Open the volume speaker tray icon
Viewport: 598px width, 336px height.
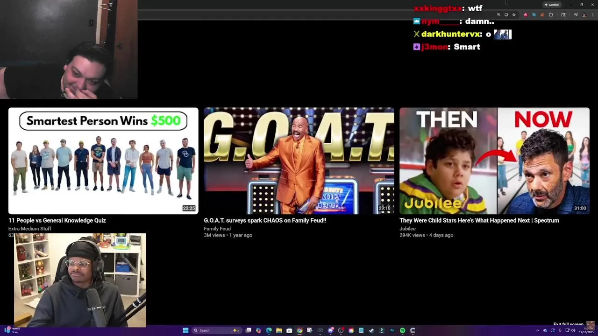[573, 330]
